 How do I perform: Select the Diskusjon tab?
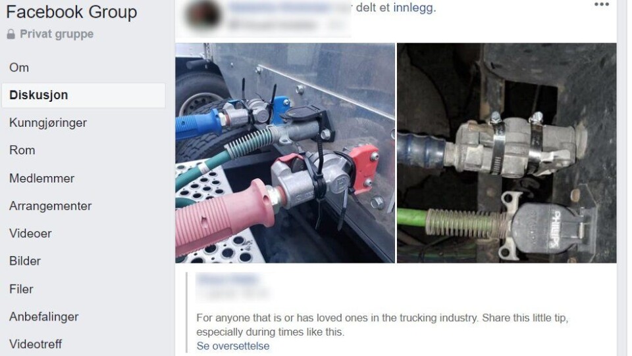tap(84, 95)
